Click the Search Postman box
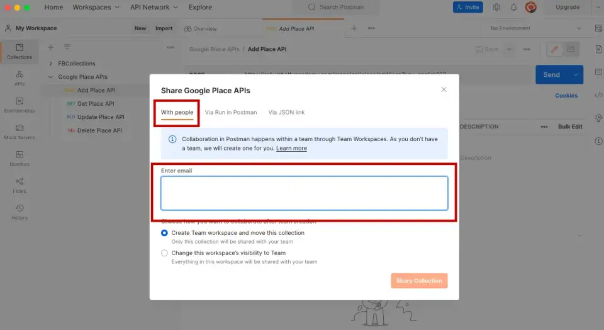Screen dimensions: 604x330 (336, 8)
